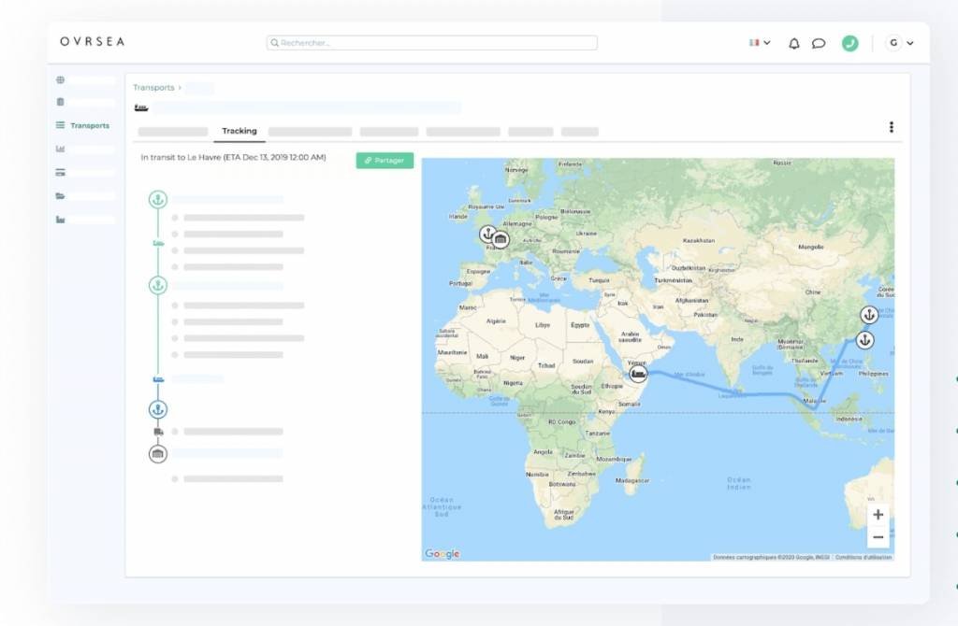Click the anchor marker near France on map
958x626 pixels.
point(487,234)
